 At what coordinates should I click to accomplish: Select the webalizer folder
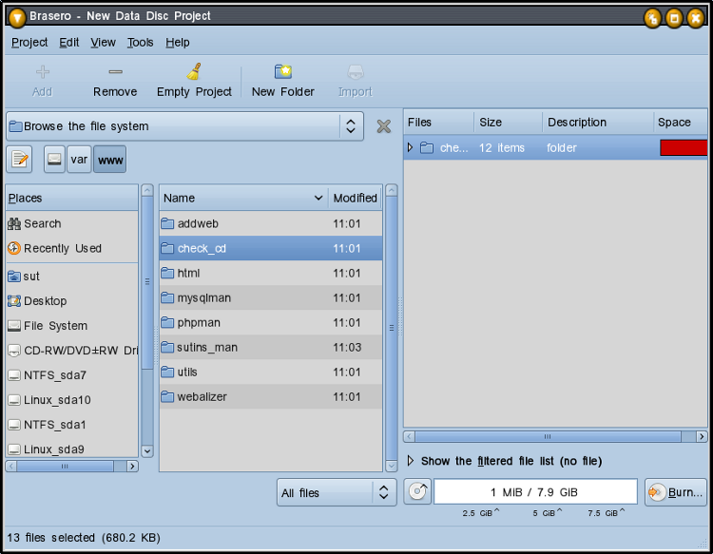click(271, 397)
